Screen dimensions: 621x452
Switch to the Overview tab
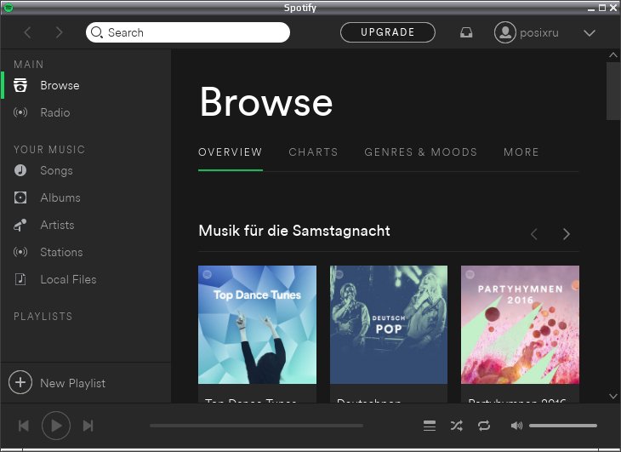point(230,152)
